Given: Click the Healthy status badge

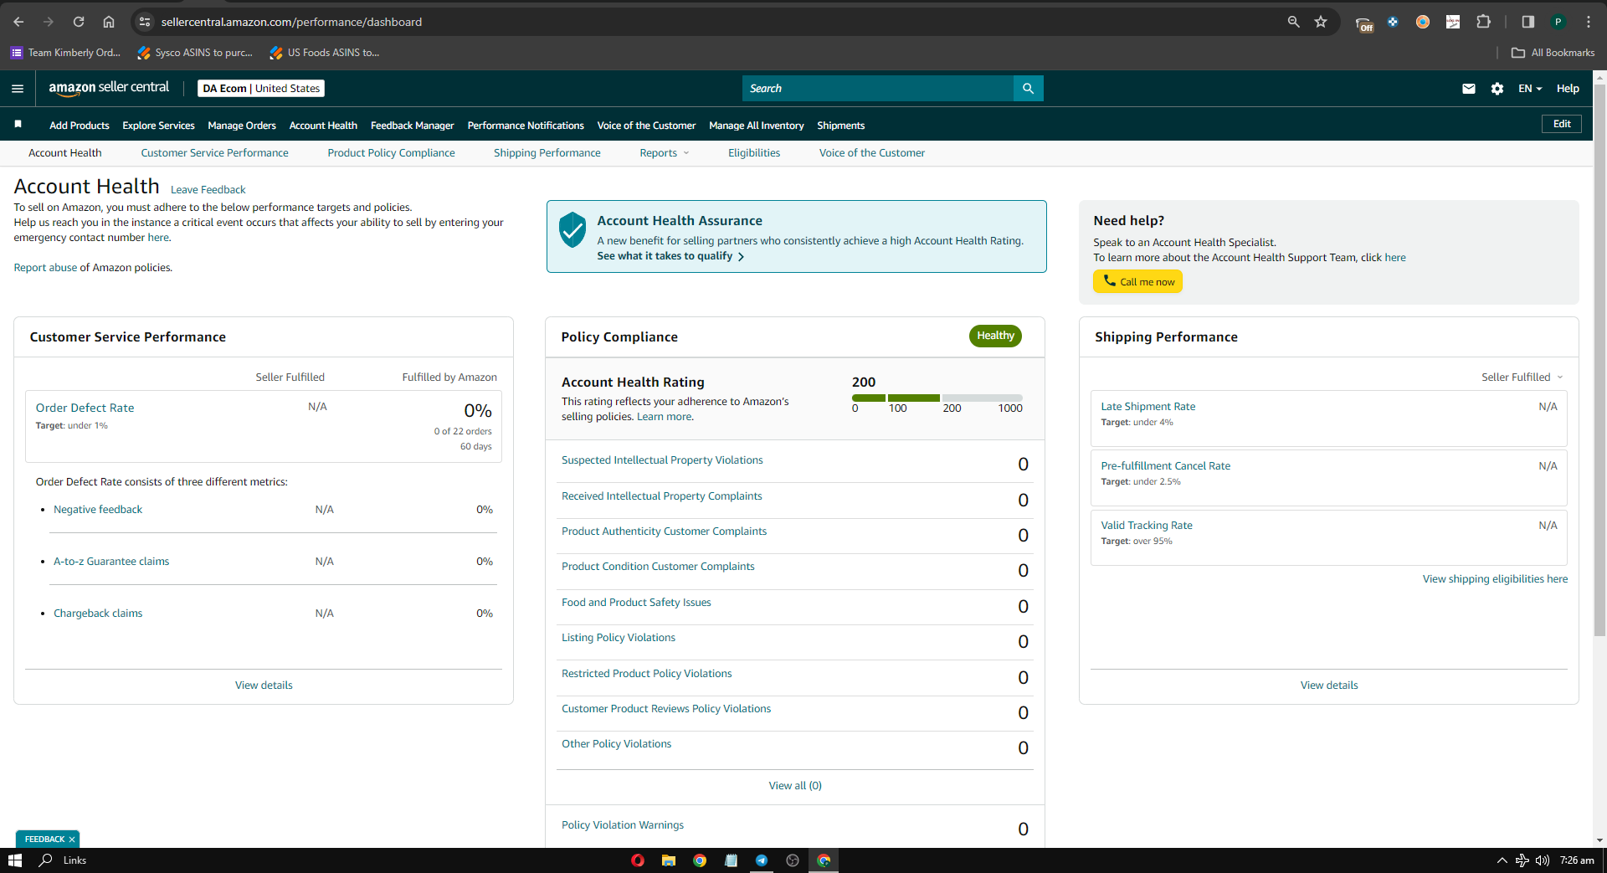Looking at the screenshot, I should (995, 336).
